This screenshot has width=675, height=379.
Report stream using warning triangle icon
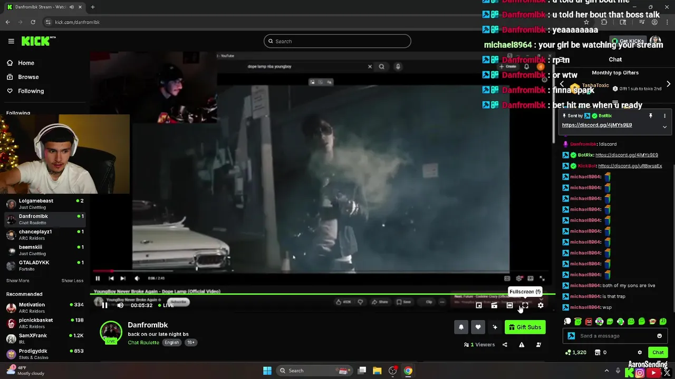(x=522, y=345)
